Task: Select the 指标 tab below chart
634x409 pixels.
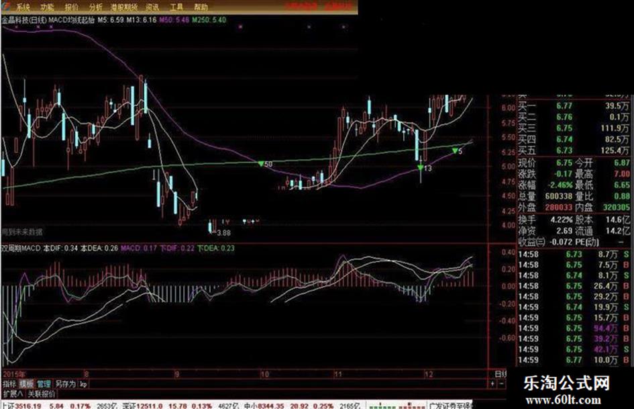Action: pyautogui.click(x=9, y=384)
